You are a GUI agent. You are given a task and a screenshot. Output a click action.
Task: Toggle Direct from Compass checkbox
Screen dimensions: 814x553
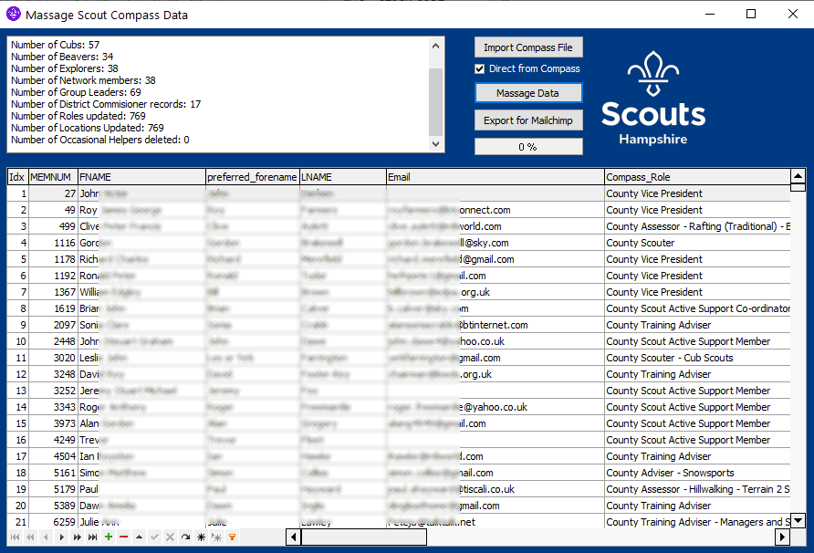[x=480, y=68]
